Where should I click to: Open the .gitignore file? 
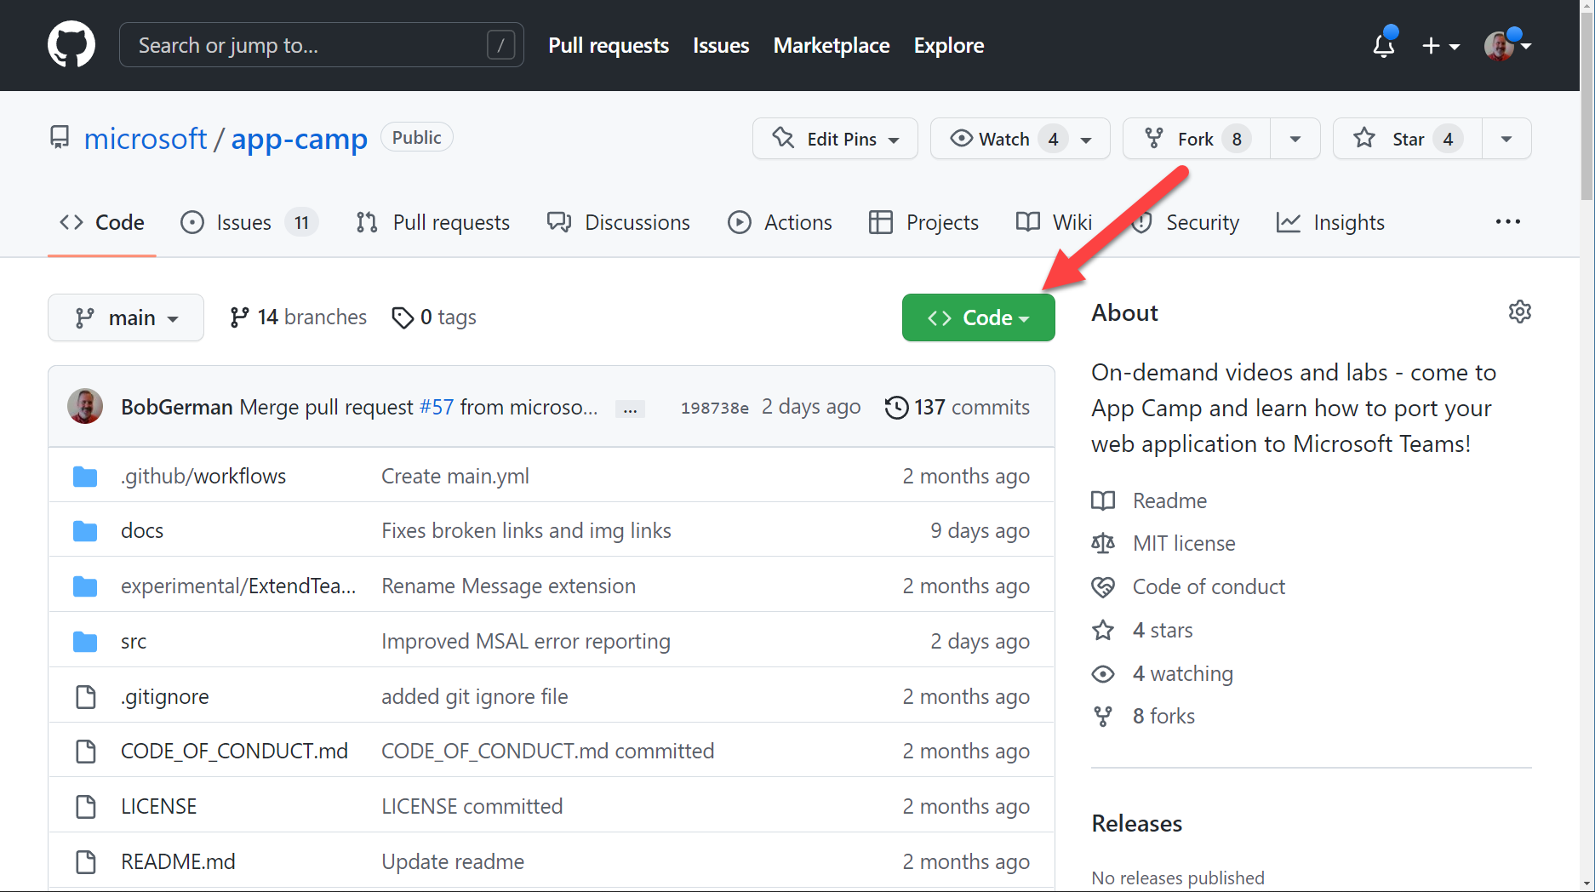(165, 696)
